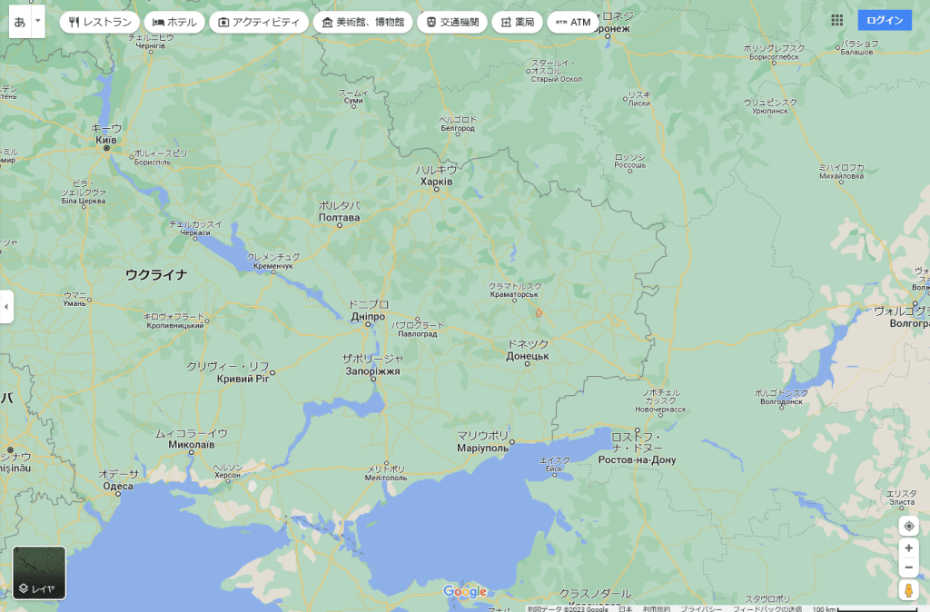Select the レストラン category chip
930x612 pixels.
(100, 22)
